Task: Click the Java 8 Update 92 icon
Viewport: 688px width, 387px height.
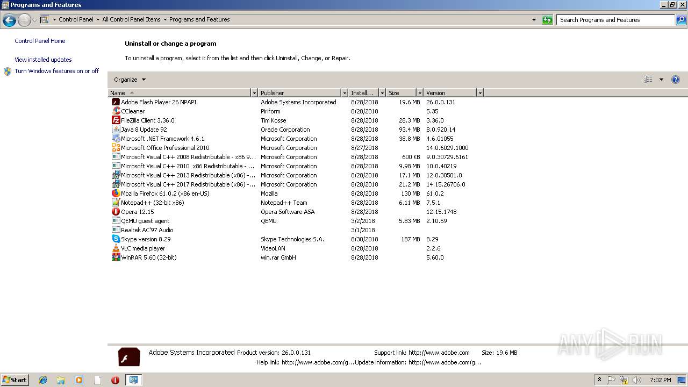Action: (x=116, y=130)
